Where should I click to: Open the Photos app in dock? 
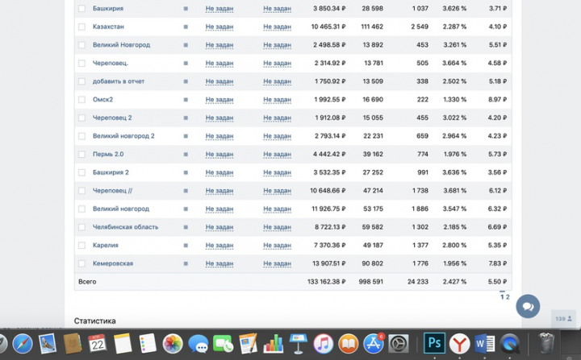173,344
